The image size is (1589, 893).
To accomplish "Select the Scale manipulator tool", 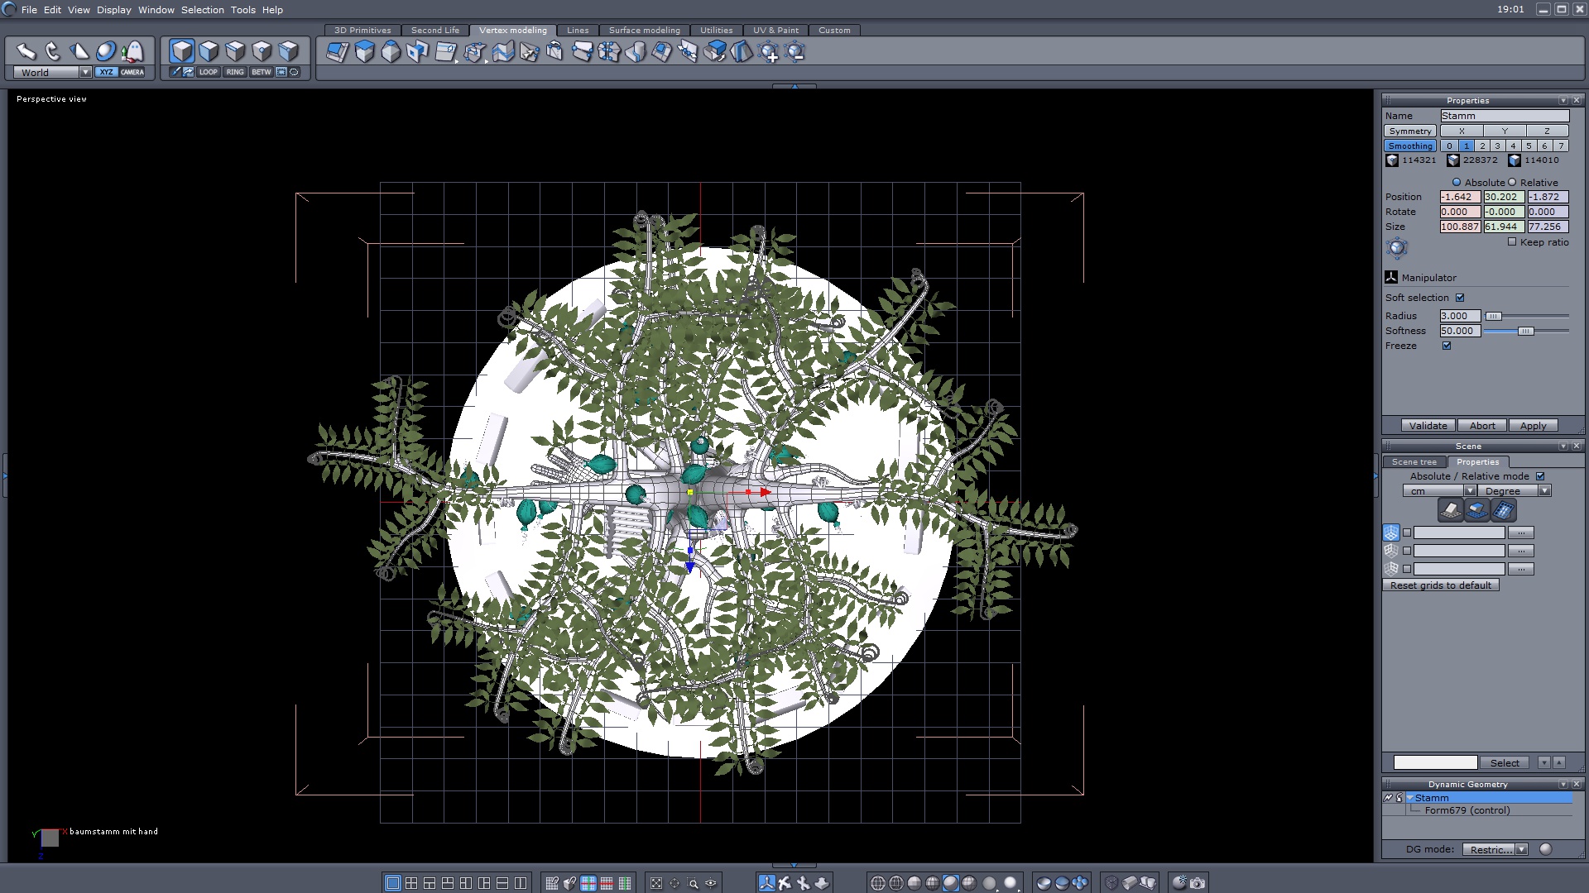I will [79, 52].
